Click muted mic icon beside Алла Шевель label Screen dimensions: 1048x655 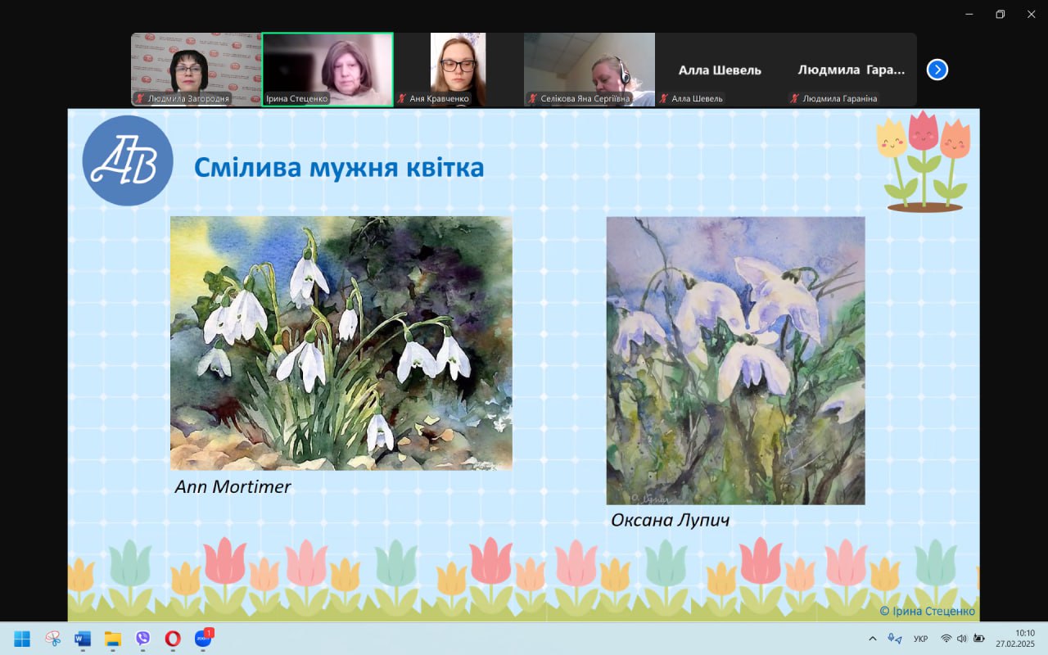click(664, 98)
